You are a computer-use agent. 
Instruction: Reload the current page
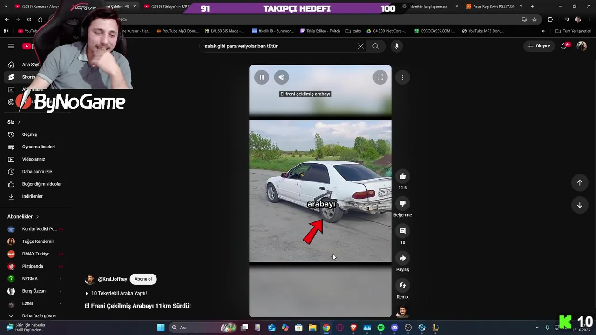[x=29, y=20]
